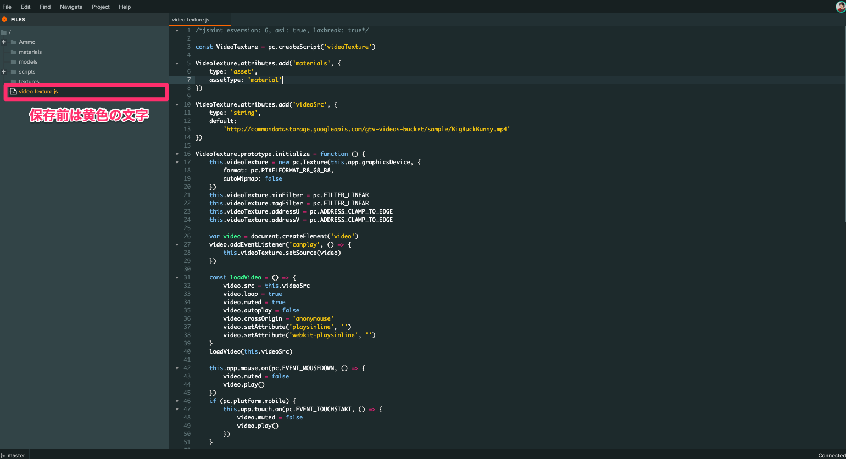Click 'video.autoplay = false' on line 35

(261, 311)
